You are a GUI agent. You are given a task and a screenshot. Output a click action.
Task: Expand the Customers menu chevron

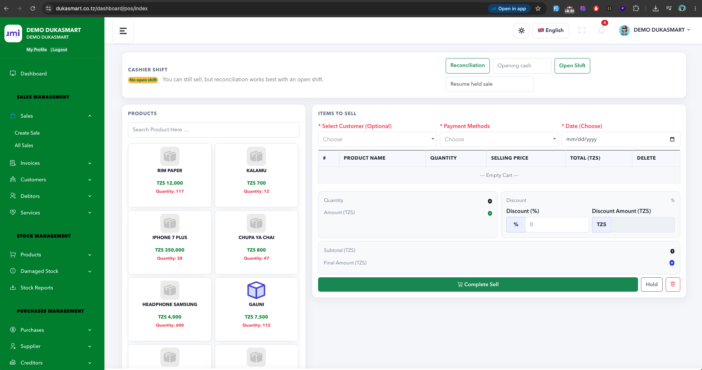tap(90, 180)
